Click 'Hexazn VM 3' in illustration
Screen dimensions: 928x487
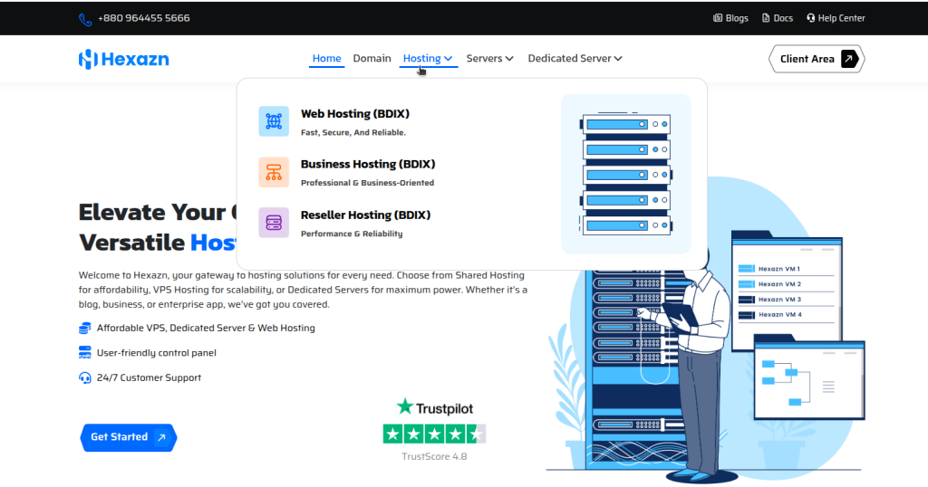point(779,300)
